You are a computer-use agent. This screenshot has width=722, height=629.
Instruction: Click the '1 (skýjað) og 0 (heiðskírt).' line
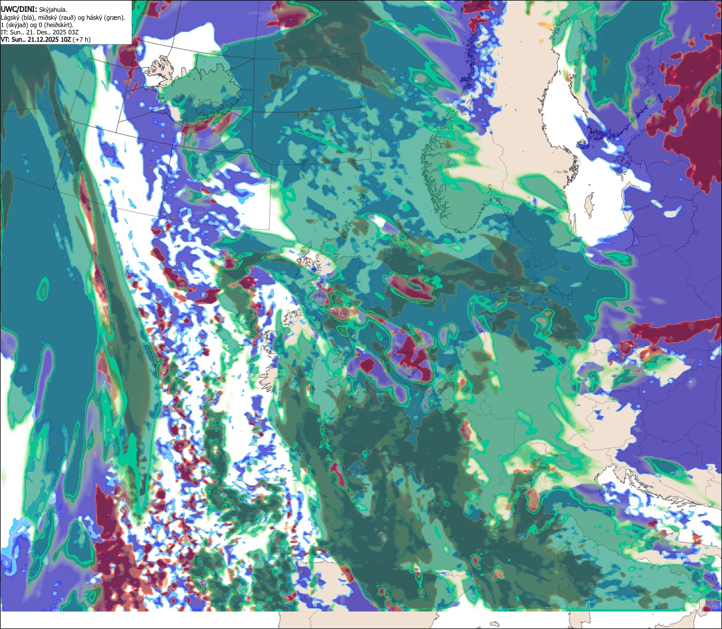[37, 25]
